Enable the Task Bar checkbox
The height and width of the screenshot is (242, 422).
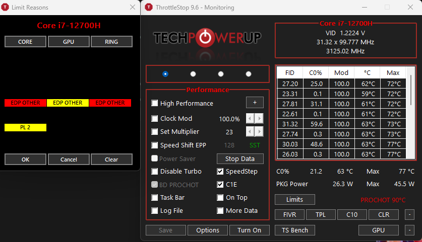pos(154,198)
